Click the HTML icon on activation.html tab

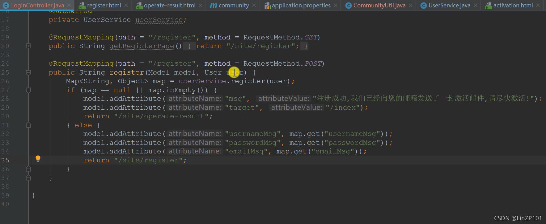489,6
